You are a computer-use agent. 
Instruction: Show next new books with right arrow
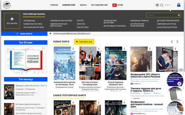tap(177, 42)
